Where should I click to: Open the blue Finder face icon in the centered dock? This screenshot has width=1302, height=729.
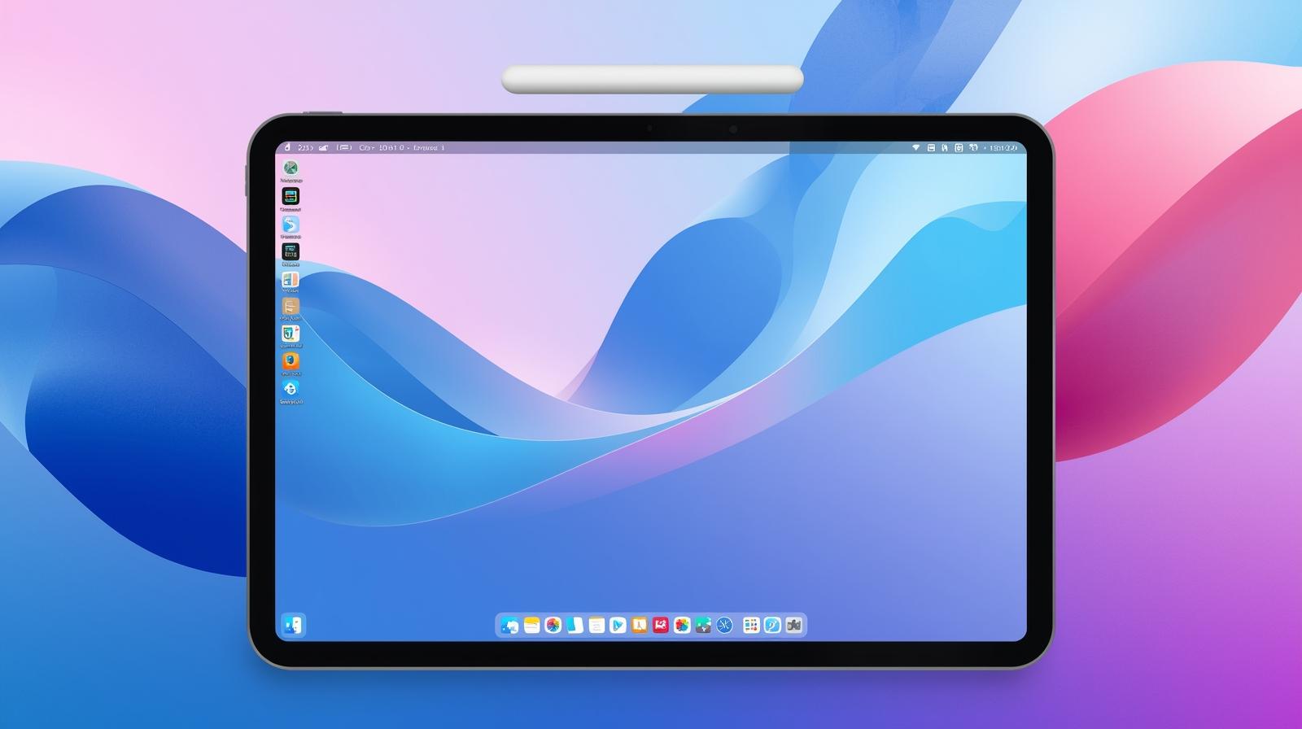click(509, 626)
